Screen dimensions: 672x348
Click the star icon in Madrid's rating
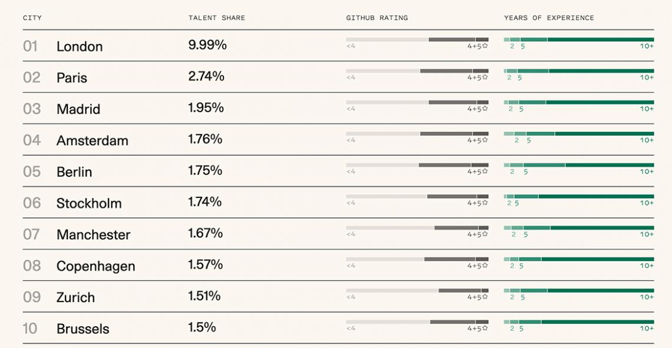tap(485, 109)
